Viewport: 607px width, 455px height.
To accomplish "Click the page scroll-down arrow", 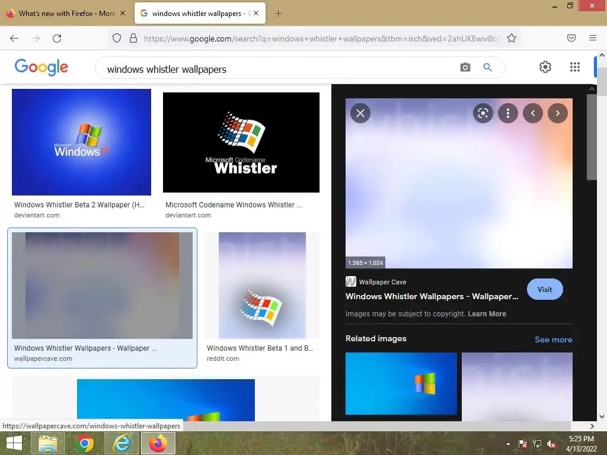I will 602,416.
